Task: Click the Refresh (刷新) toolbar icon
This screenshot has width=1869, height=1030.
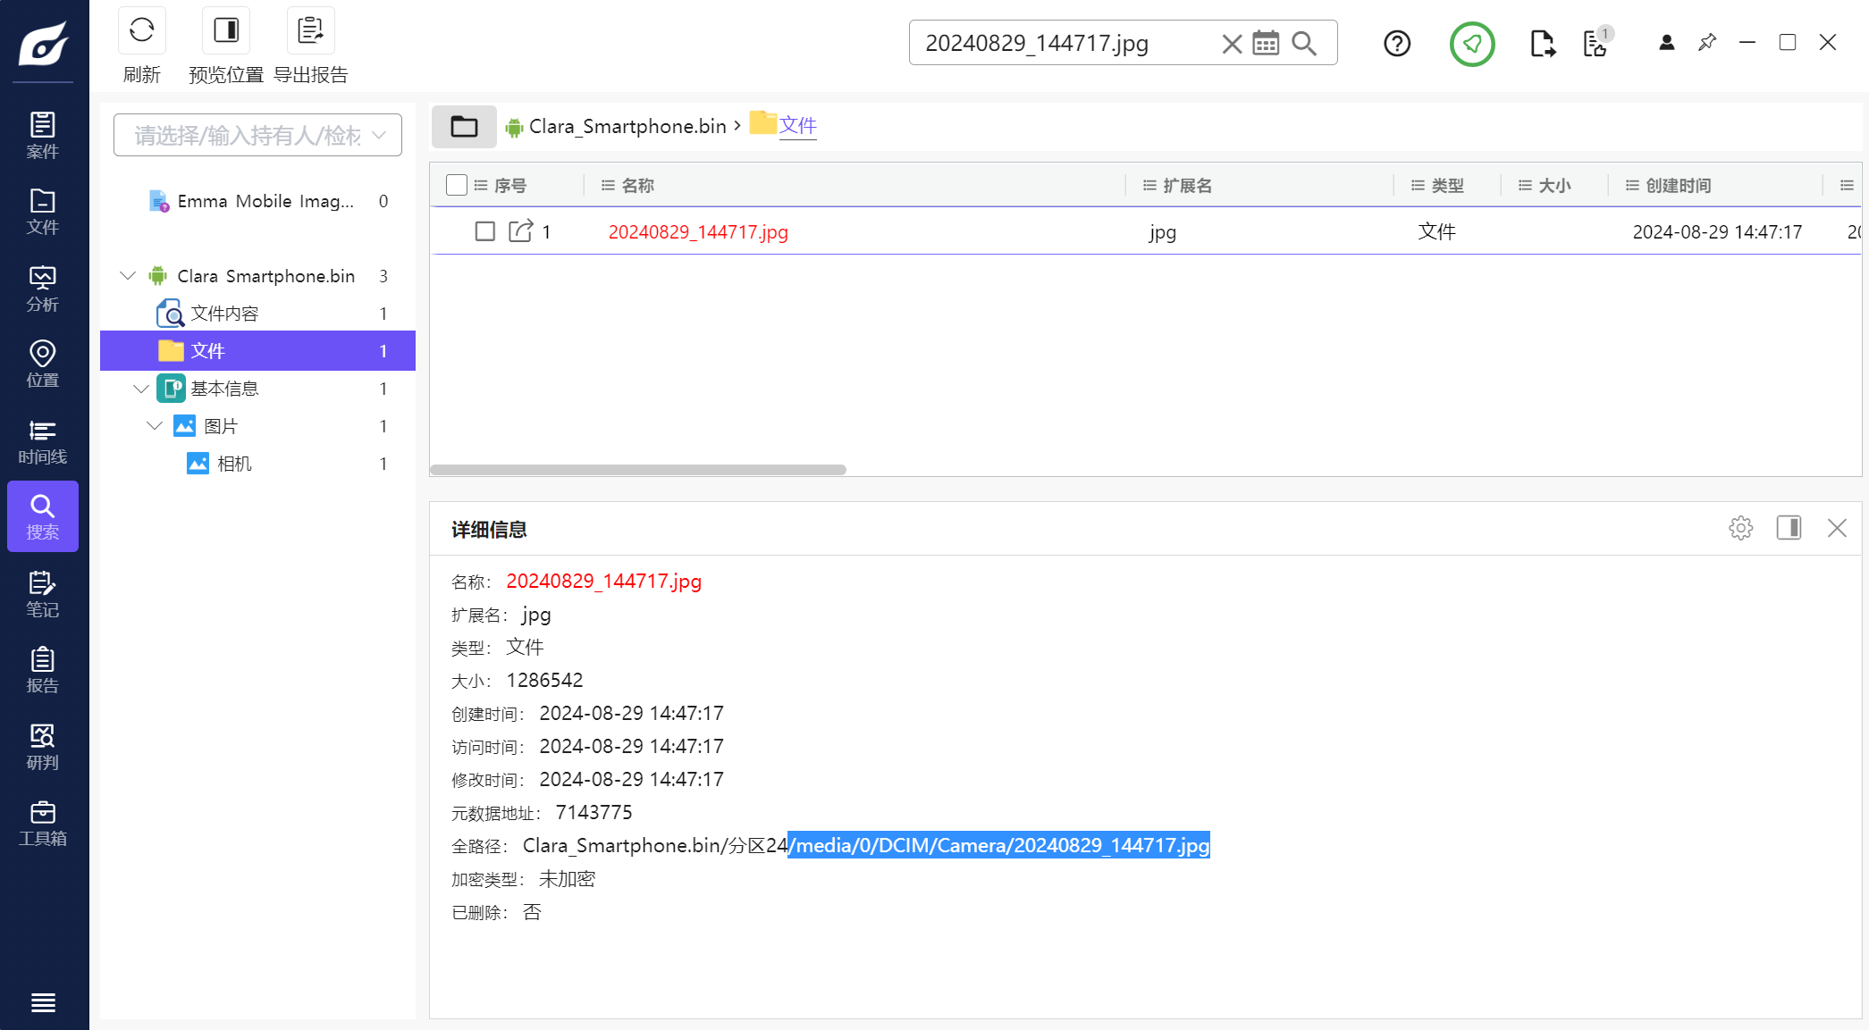Action: (141, 31)
